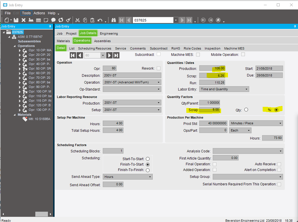Select Start-To-Start scheduling option
Viewport: 298px width, 222px height.
(x=148, y=159)
